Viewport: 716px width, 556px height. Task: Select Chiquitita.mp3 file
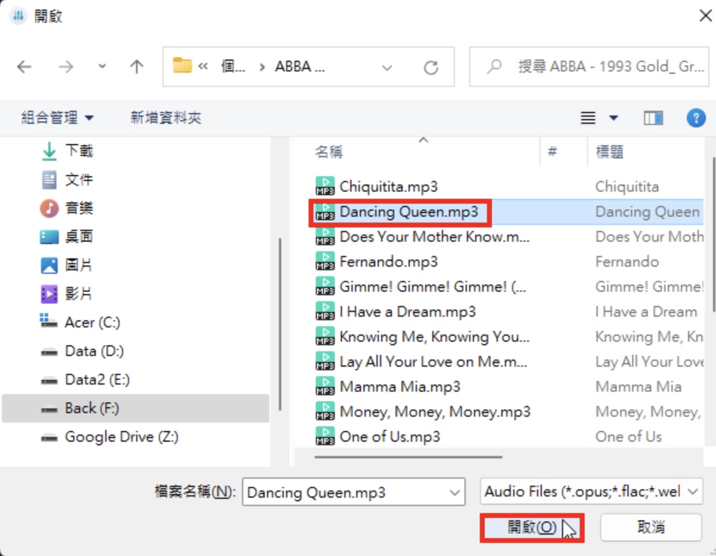[388, 187]
